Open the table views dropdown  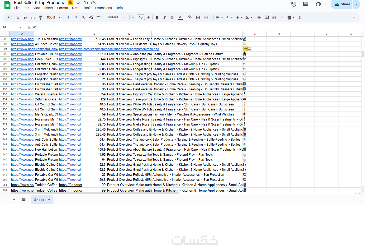click(291, 17)
